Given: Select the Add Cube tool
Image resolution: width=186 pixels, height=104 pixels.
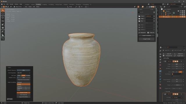Looking at the screenshot, I should (3, 39).
